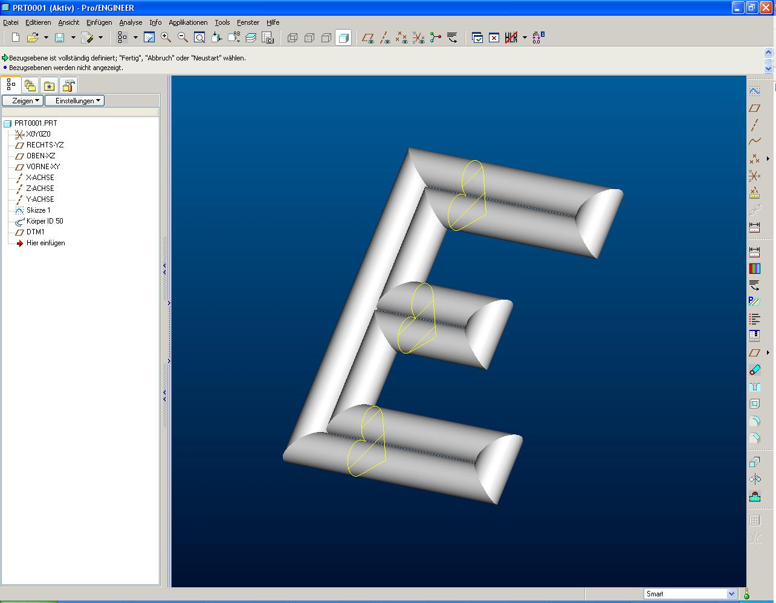Toggle spin center display
This screenshot has height=603, width=776.
pos(435,37)
